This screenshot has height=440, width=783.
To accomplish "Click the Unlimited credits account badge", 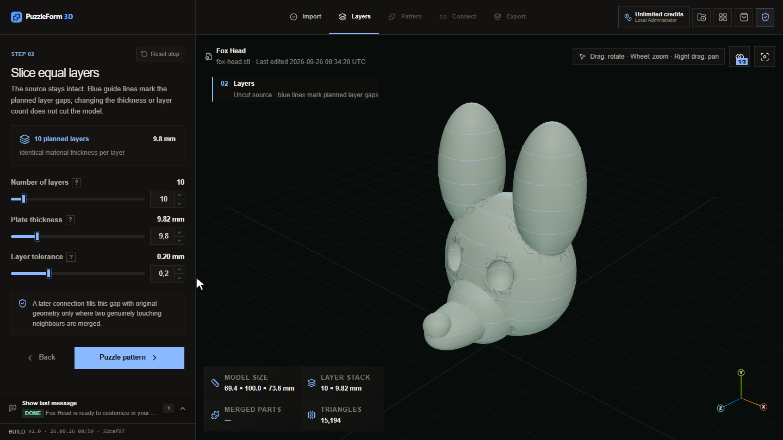I will pos(654,17).
